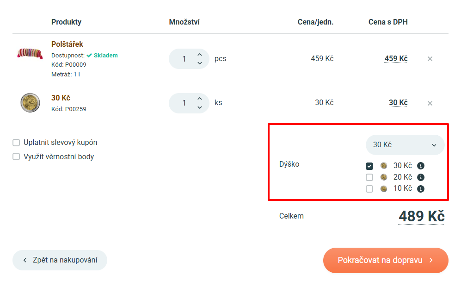Increase 30 Kč item quantity
Image resolution: width=461 pixels, height=294 pixels.
pyautogui.click(x=200, y=99)
